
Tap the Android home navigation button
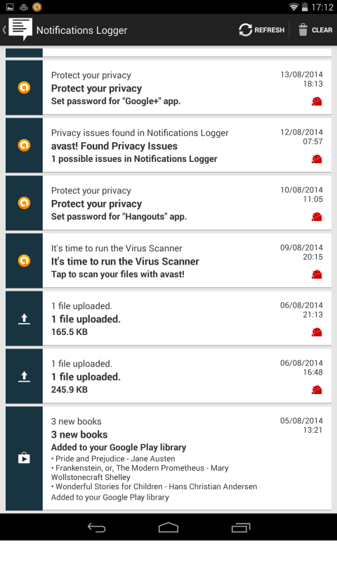click(x=168, y=527)
